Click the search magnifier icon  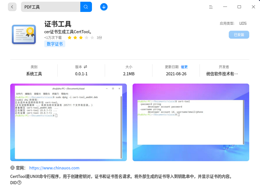click(x=86, y=7)
